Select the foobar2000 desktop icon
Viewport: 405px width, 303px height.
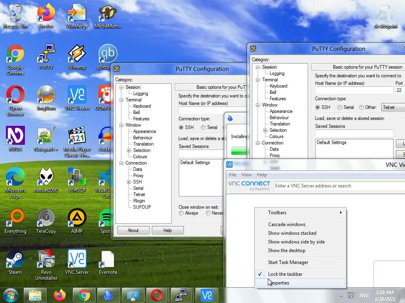coord(46,180)
